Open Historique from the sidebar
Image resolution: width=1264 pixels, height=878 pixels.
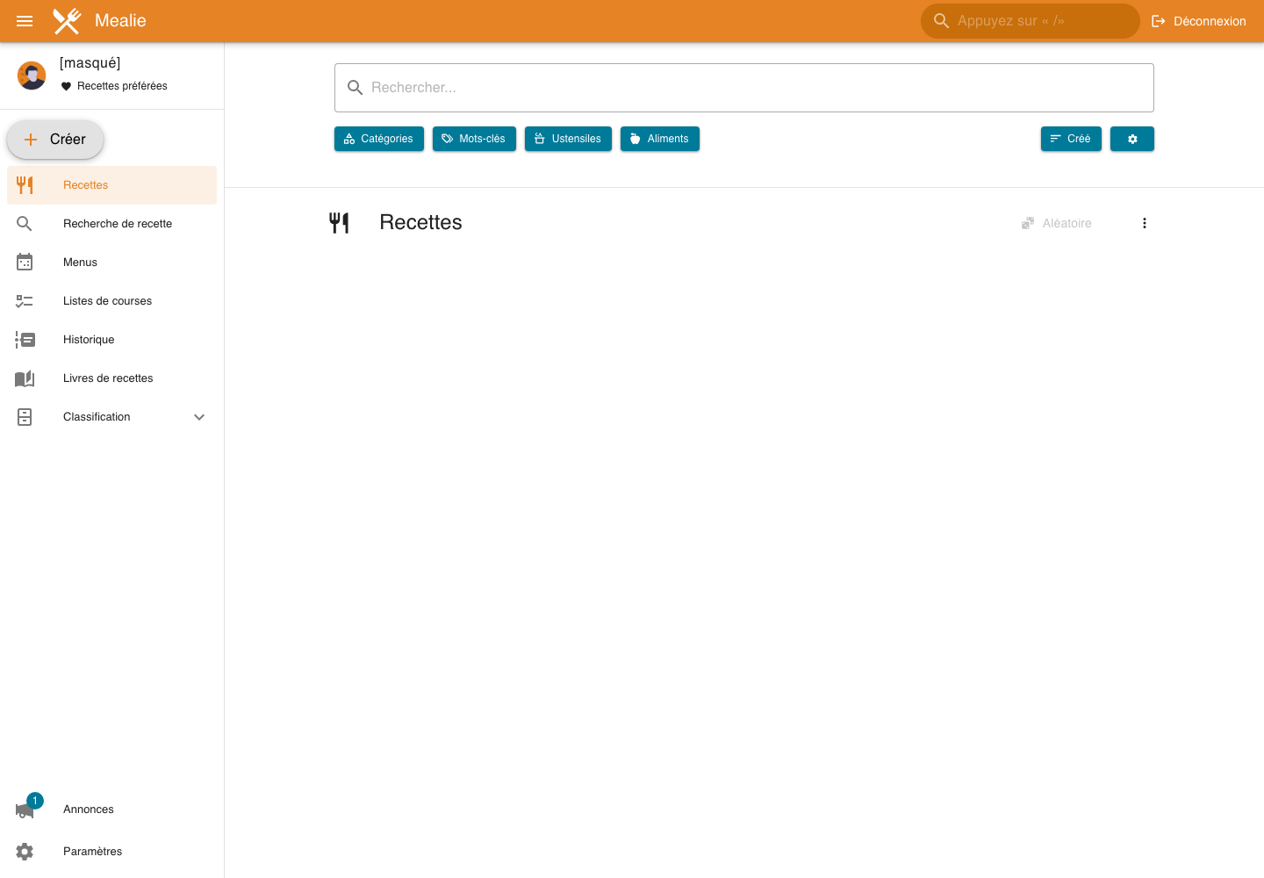tap(111, 340)
